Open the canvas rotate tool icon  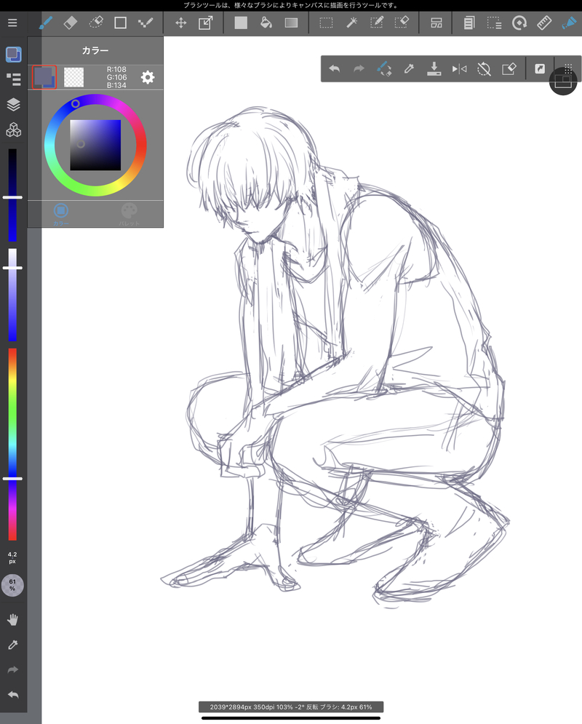point(519,23)
